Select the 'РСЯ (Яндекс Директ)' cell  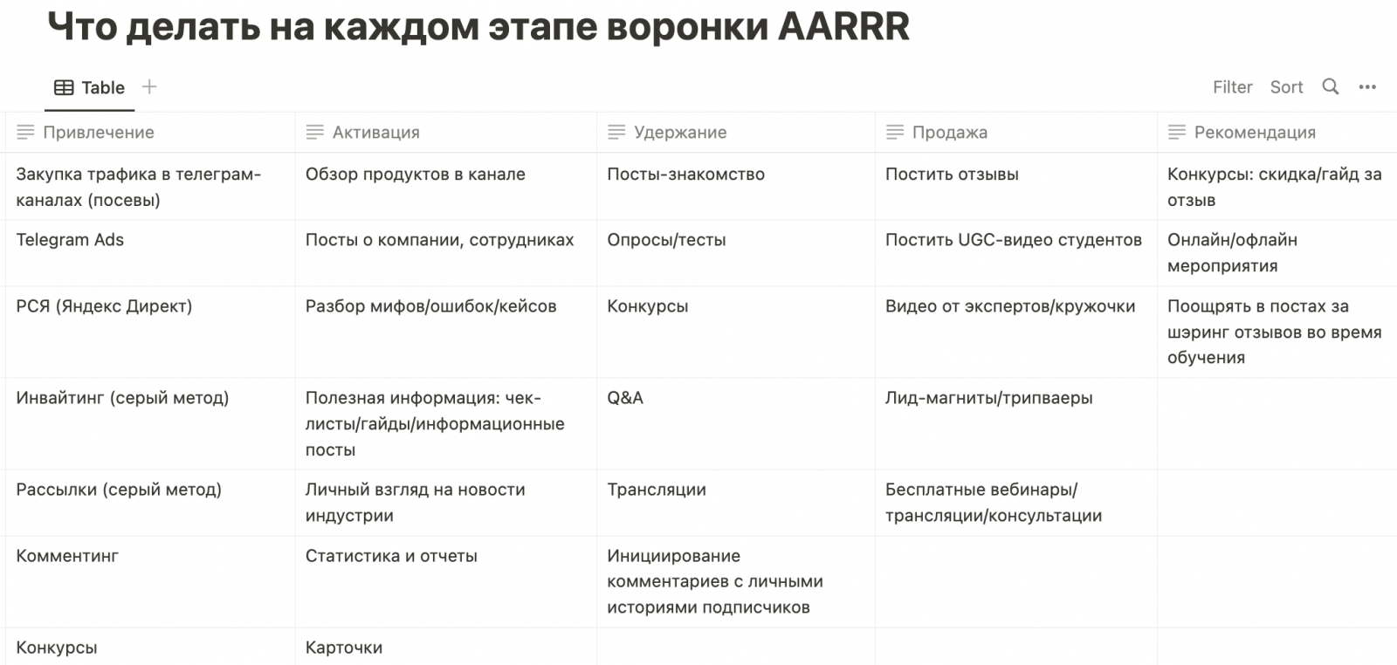point(150,332)
